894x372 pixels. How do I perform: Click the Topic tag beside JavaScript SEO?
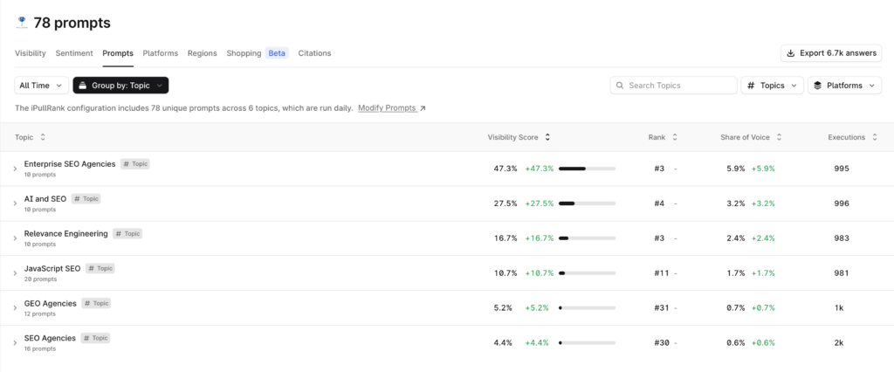coord(100,269)
